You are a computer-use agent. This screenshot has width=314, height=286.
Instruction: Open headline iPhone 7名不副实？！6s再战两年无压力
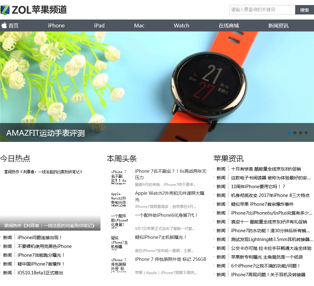click(x=171, y=174)
